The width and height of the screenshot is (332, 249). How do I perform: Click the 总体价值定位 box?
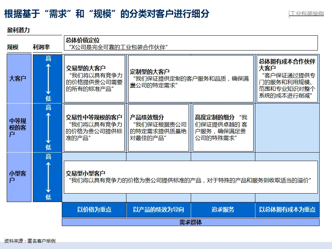(x=191, y=43)
